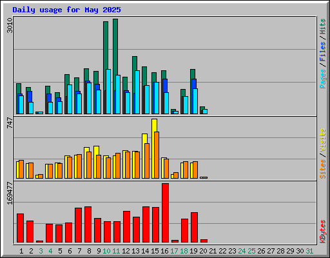
Task: Click the orange Sites bar for day 14
Action: point(147,161)
